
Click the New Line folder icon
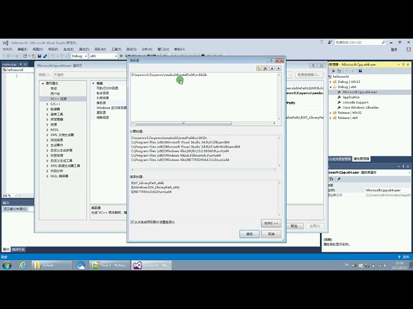259,68
